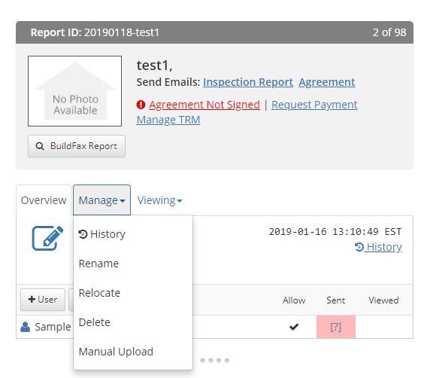Click the No Photo Available thumbnail
The width and height of the screenshot is (427, 378).
pyautogui.click(x=74, y=91)
